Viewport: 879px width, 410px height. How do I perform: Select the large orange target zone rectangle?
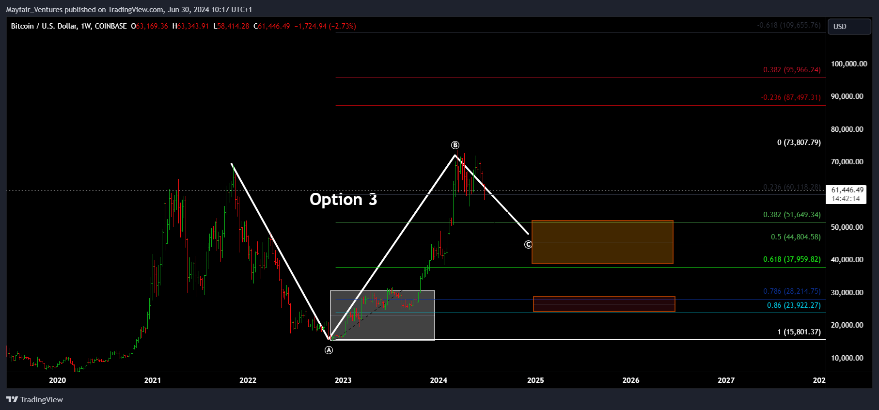[602, 242]
